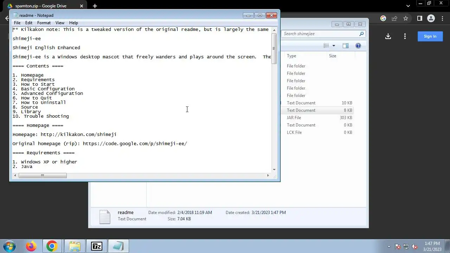
Task: Click the Date modified value in details pane
Action: click(194, 213)
